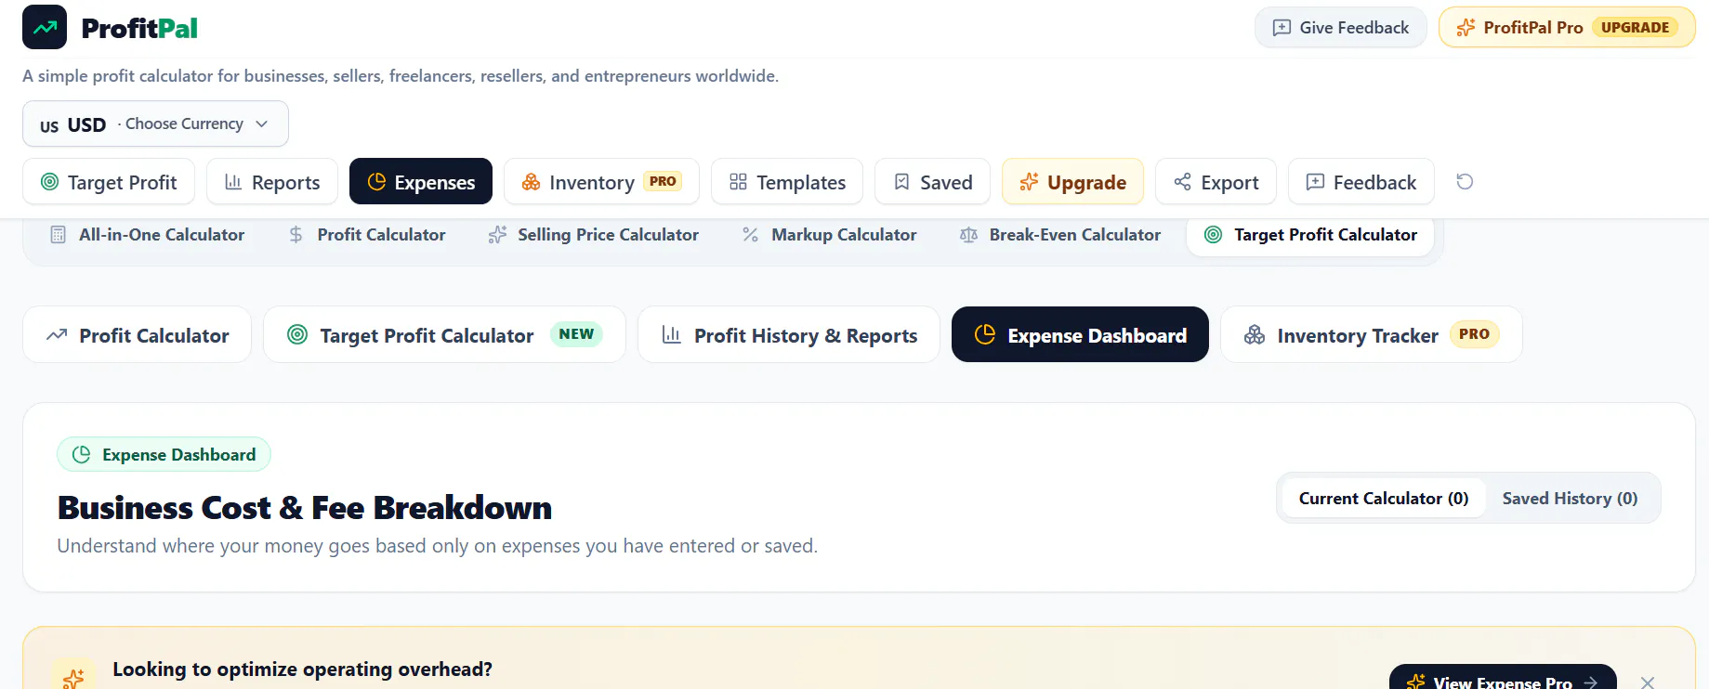Toggle to Saved History (0) view

coord(1570,499)
